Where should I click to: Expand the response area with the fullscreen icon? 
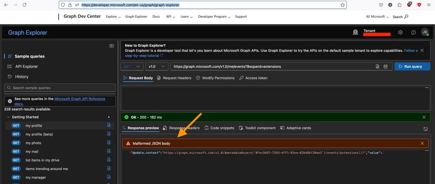[x=426, y=129]
